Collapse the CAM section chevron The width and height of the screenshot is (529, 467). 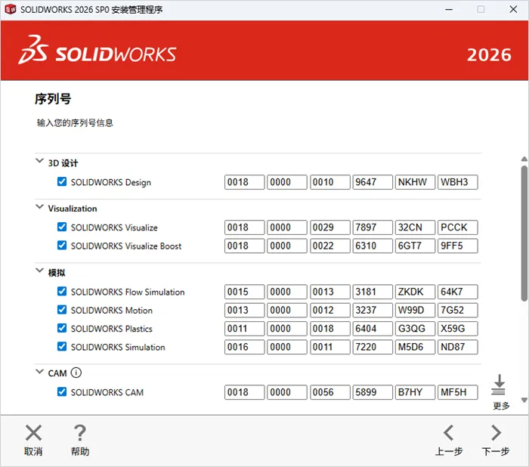point(39,372)
